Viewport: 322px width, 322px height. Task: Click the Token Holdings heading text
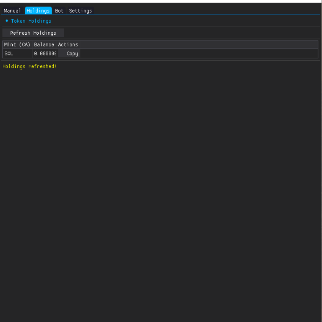(31, 21)
